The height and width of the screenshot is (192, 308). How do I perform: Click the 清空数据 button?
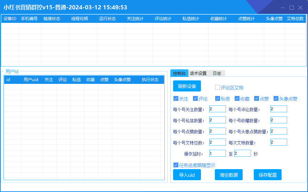coord(229,175)
